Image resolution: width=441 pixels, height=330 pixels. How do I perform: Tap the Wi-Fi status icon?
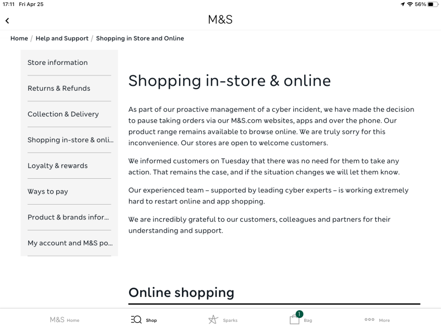click(x=410, y=4)
